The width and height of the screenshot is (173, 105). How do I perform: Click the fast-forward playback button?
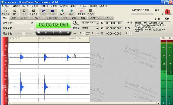68,32
